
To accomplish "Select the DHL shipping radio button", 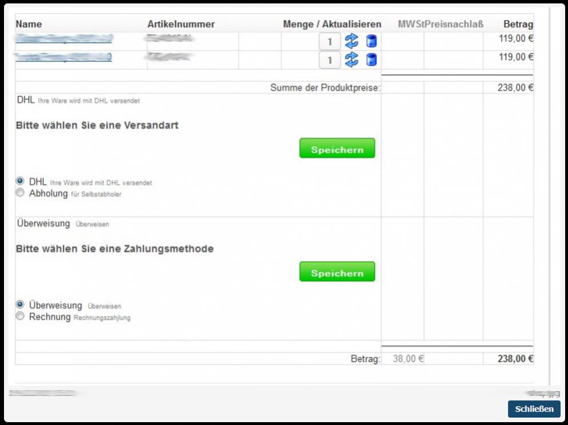I will tap(21, 181).
